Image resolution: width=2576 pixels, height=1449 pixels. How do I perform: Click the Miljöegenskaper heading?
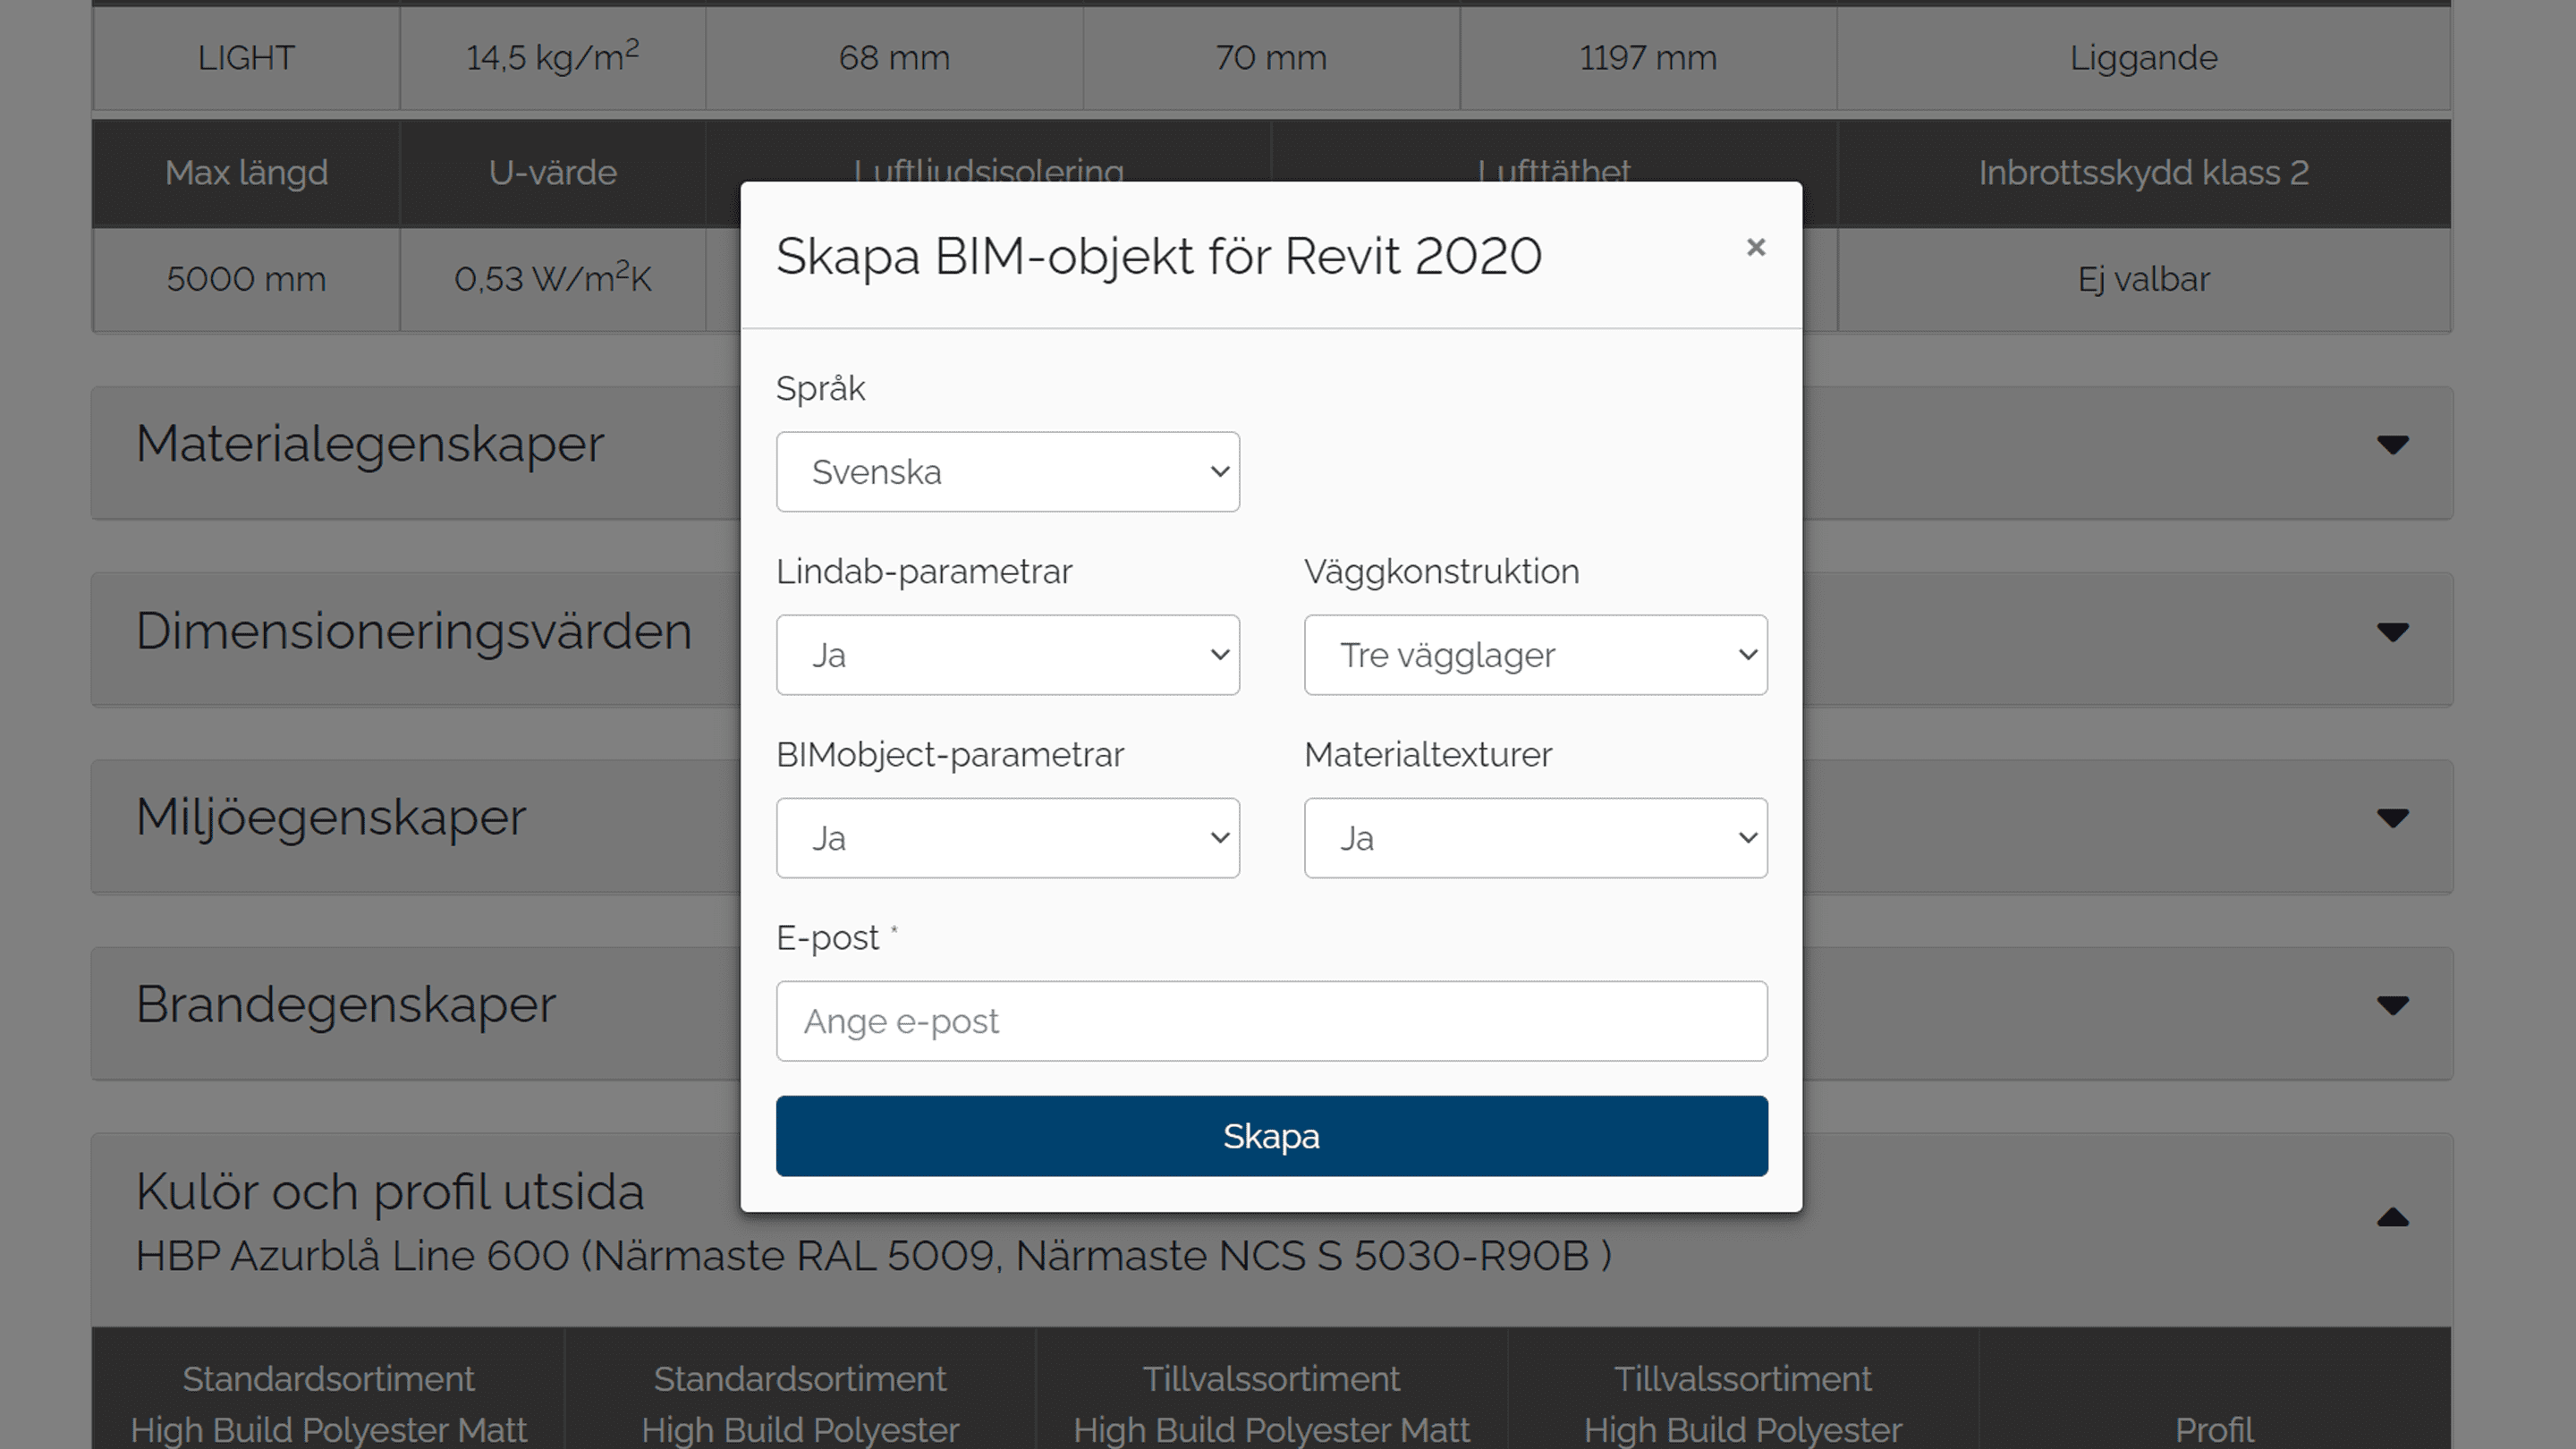[x=330, y=817]
